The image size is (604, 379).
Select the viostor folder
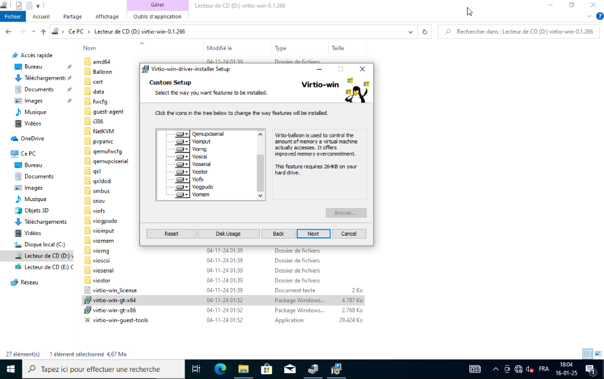(x=101, y=280)
